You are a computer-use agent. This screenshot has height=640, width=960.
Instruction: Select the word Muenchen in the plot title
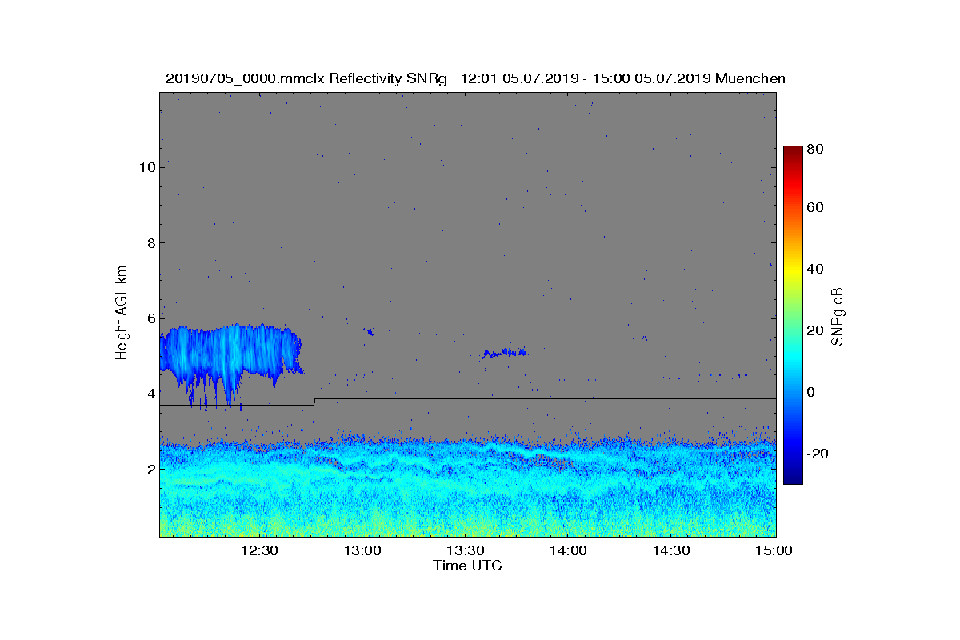750,78
